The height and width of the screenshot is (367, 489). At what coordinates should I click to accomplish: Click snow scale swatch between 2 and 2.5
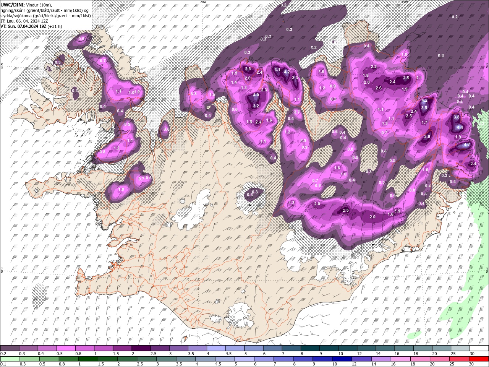141,348
